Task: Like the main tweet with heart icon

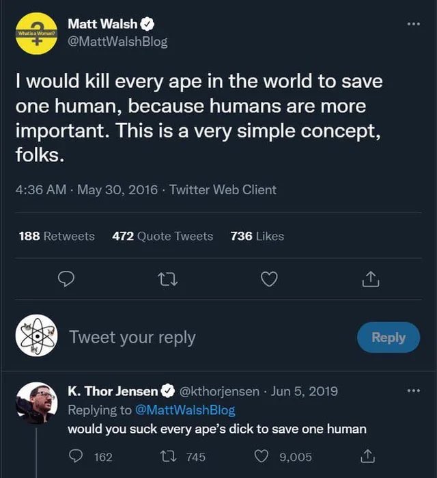Action: point(270,278)
